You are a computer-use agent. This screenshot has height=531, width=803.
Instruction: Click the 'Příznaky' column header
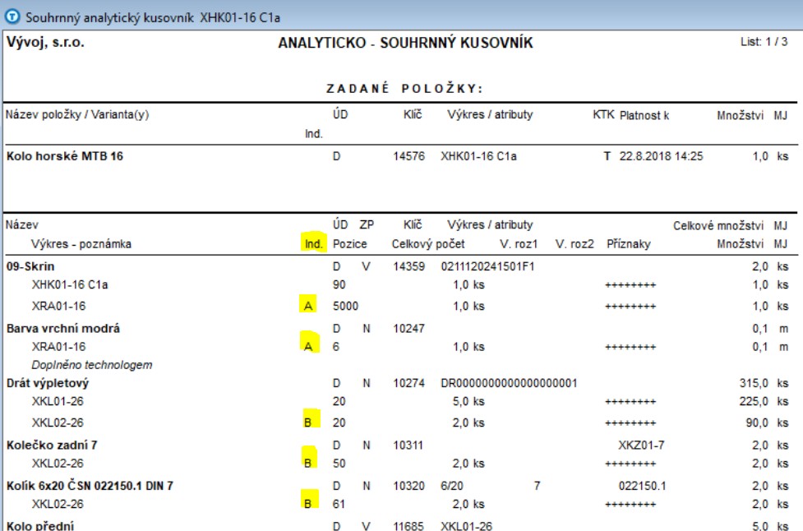pos(629,244)
